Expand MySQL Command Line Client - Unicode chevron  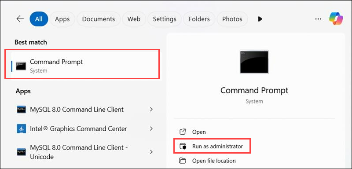point(151,152)
